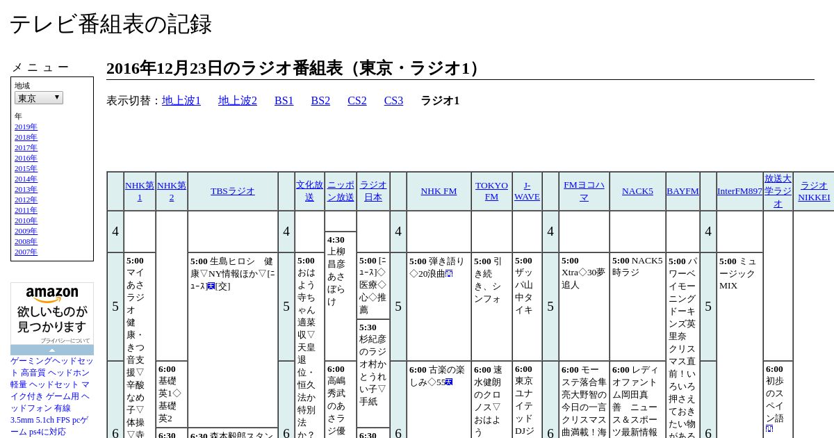Screen dimensions: 834x438
Task: Open the TOKYO FM station header link
Action: pos(491,191)
